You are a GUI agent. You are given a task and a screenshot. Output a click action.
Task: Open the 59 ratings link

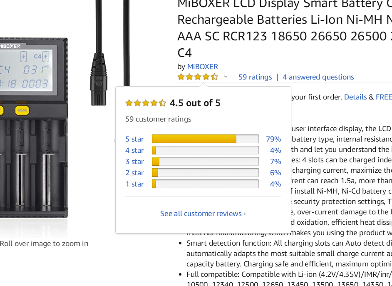(255, 77)
